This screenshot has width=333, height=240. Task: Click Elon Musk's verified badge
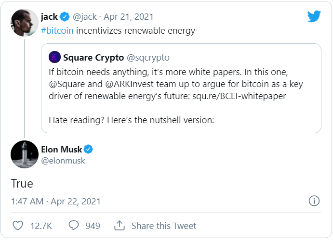(88, 149)
